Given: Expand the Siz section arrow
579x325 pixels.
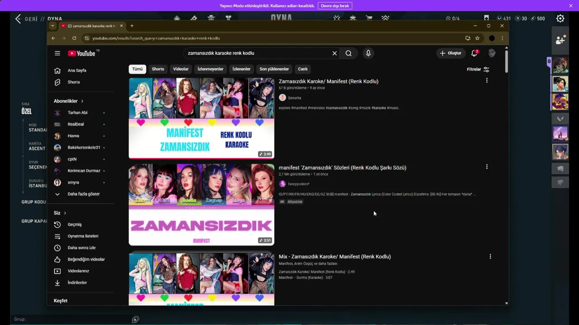Looking at the screenshot, I should point(65,213).
